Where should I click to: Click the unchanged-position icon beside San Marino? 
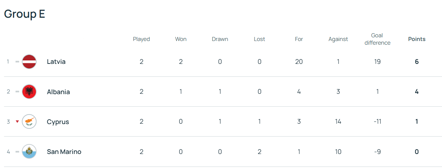pos(17,152)
